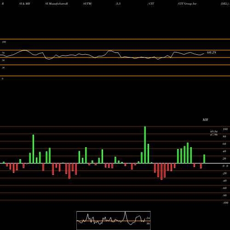Open the small overview chart at the bottom

click(x=114, y=220)
